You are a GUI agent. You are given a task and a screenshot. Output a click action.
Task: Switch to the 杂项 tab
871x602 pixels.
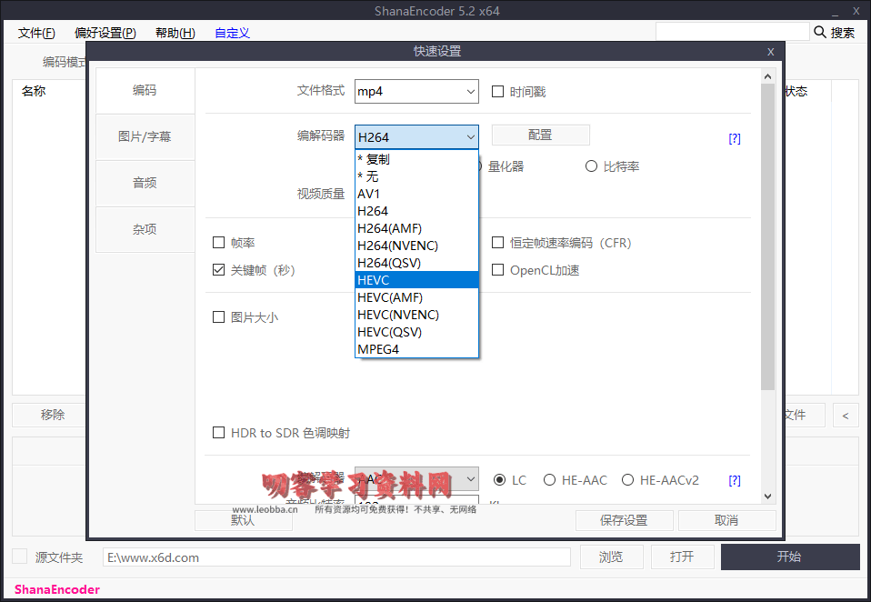coord(145,229)
